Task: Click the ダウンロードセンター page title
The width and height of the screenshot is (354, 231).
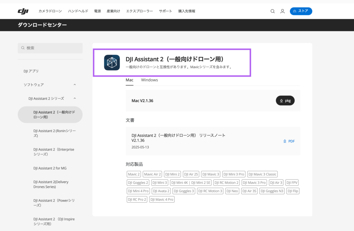Action: (42, 25)
